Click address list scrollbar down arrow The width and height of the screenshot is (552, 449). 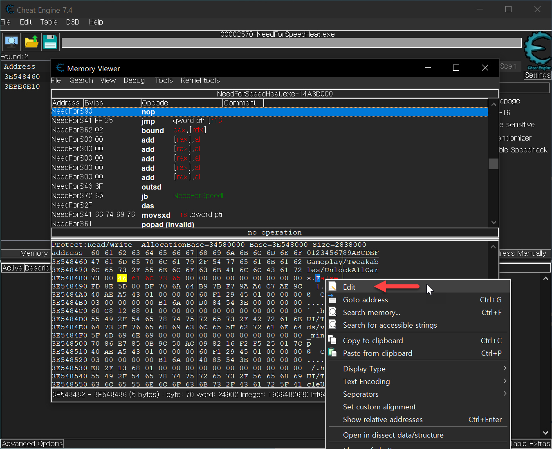tap(545, 433)
